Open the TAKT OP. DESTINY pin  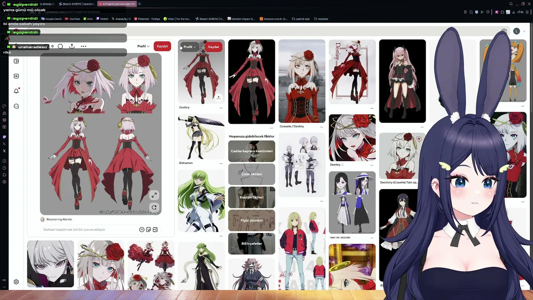(x=352, y=202)
